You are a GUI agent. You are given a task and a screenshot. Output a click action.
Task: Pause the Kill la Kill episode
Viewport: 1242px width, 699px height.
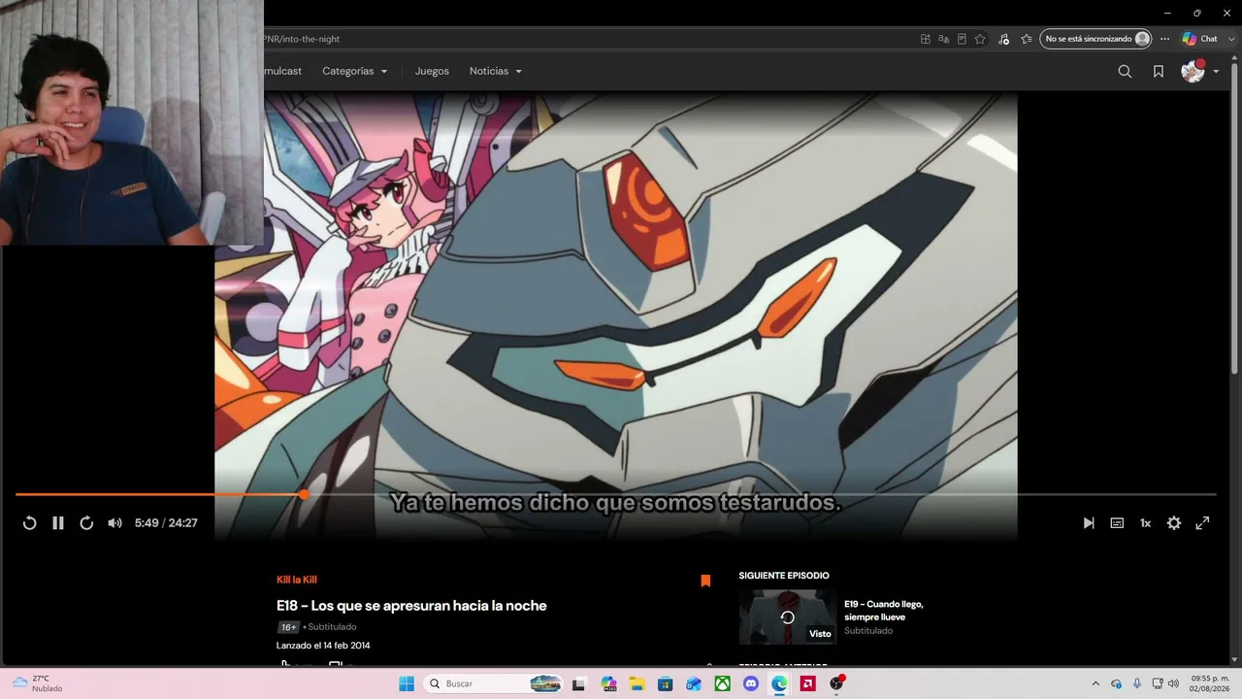tap(58, 523)
